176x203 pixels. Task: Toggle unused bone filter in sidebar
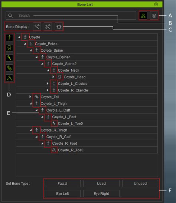click(x=9, y=78)
